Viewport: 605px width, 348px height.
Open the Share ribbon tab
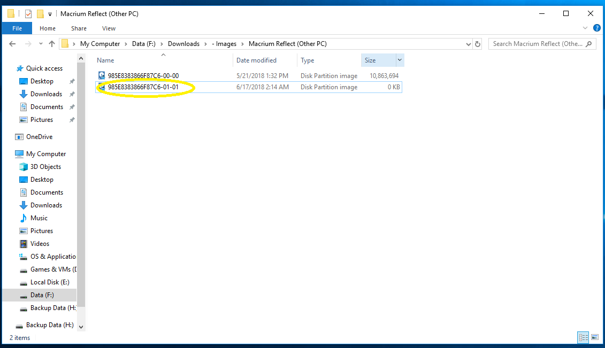(79, 28)
